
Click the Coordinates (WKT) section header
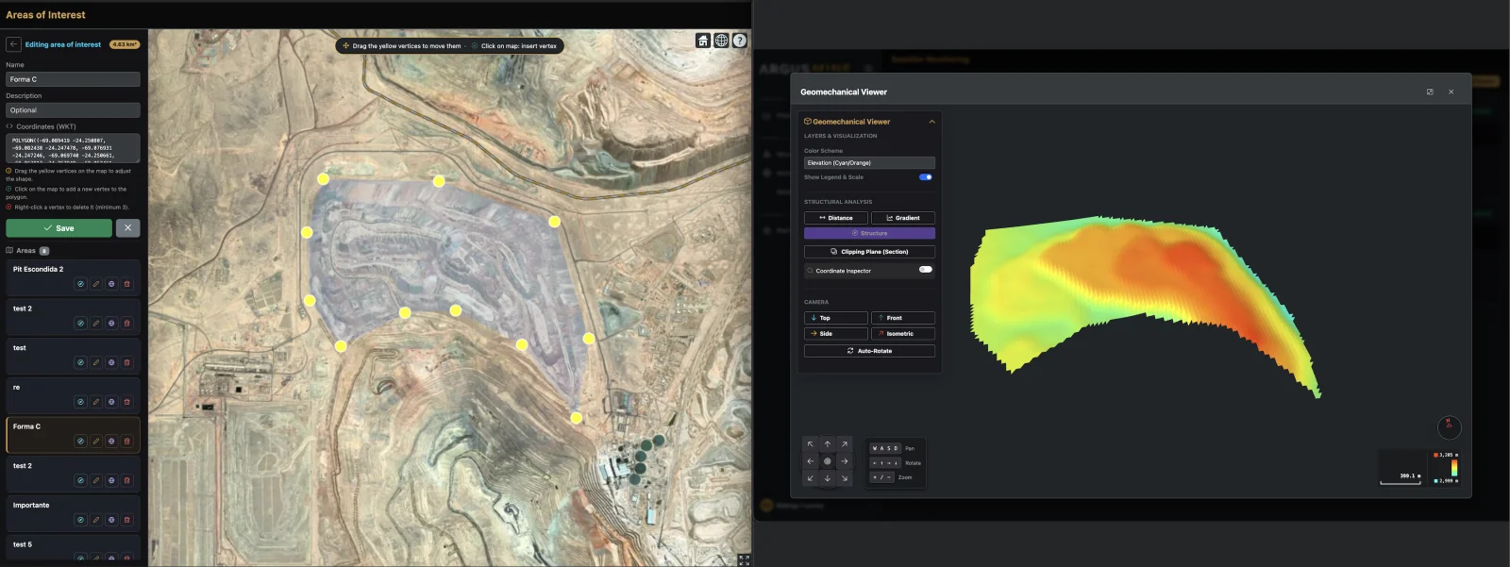coord(41,126)
